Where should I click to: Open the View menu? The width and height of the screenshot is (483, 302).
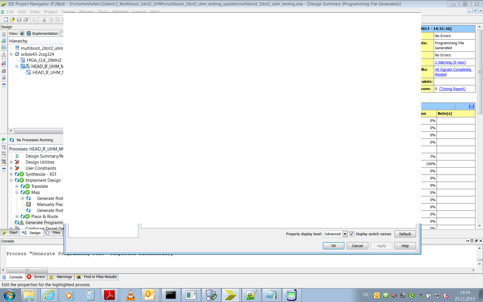(x=35, y=12)
